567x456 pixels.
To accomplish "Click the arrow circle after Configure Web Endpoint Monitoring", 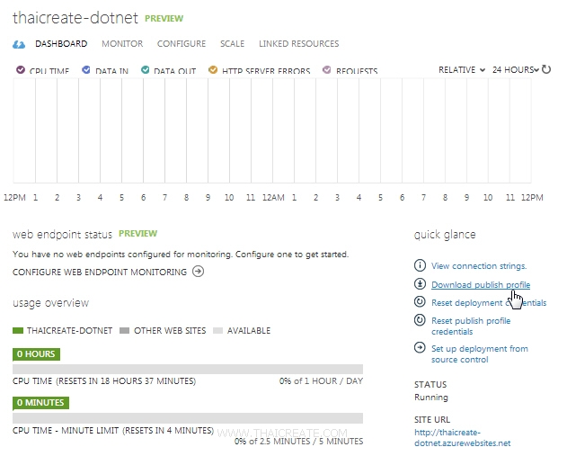I will [x=198, y=271].
